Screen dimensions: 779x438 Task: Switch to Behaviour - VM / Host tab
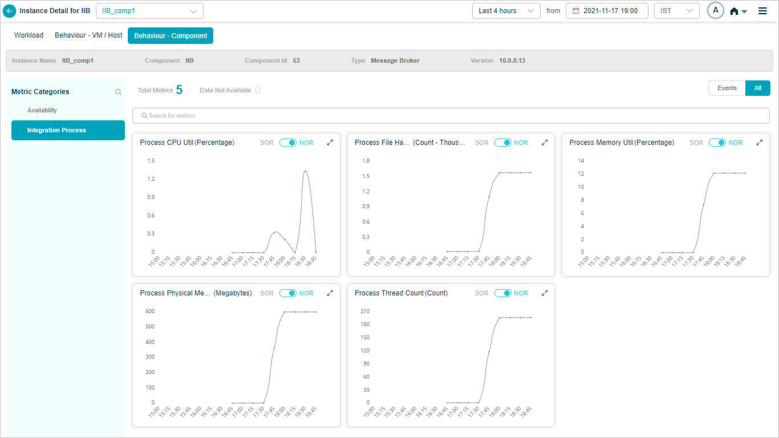[x=88, y=35]
